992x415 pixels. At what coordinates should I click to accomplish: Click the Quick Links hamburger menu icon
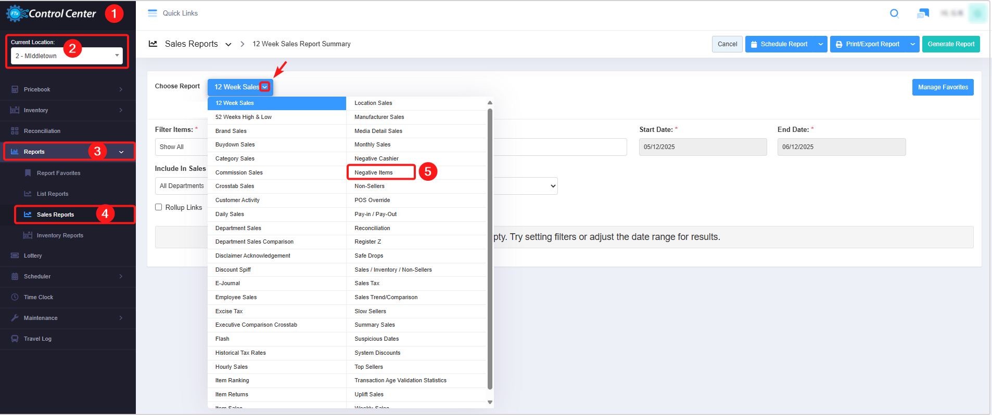pyautogui.click(x=152, y=14)
